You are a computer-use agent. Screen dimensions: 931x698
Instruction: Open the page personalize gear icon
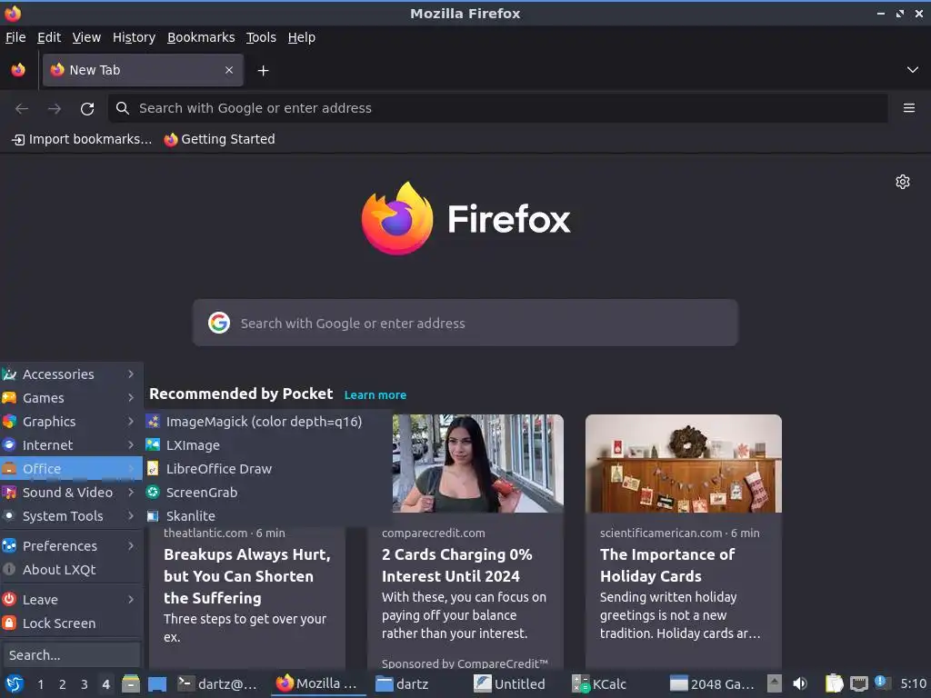point(903,182)
